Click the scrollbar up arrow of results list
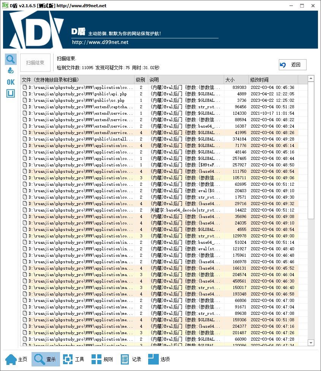The width and height of the screenshot is (321, 371). (311, 78)
